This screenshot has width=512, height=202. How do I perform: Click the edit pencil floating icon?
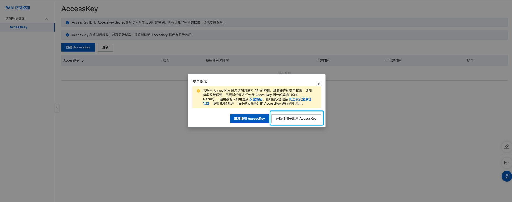[507, 147]
